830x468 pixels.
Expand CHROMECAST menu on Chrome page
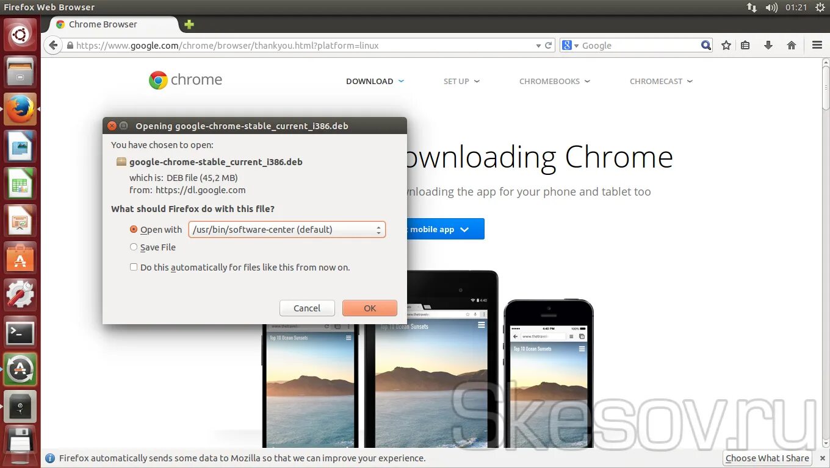click(x=661, y=81)
